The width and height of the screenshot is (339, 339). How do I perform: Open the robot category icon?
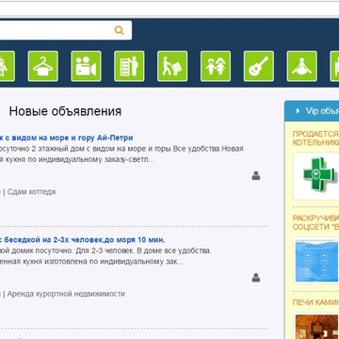click(7, 66)
